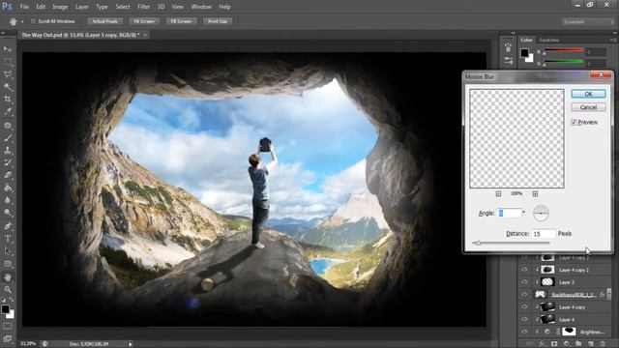The height and width of the screenshot is (348, 619).
Task: Click the link layers icon
Action: click(x=529, y=344)
